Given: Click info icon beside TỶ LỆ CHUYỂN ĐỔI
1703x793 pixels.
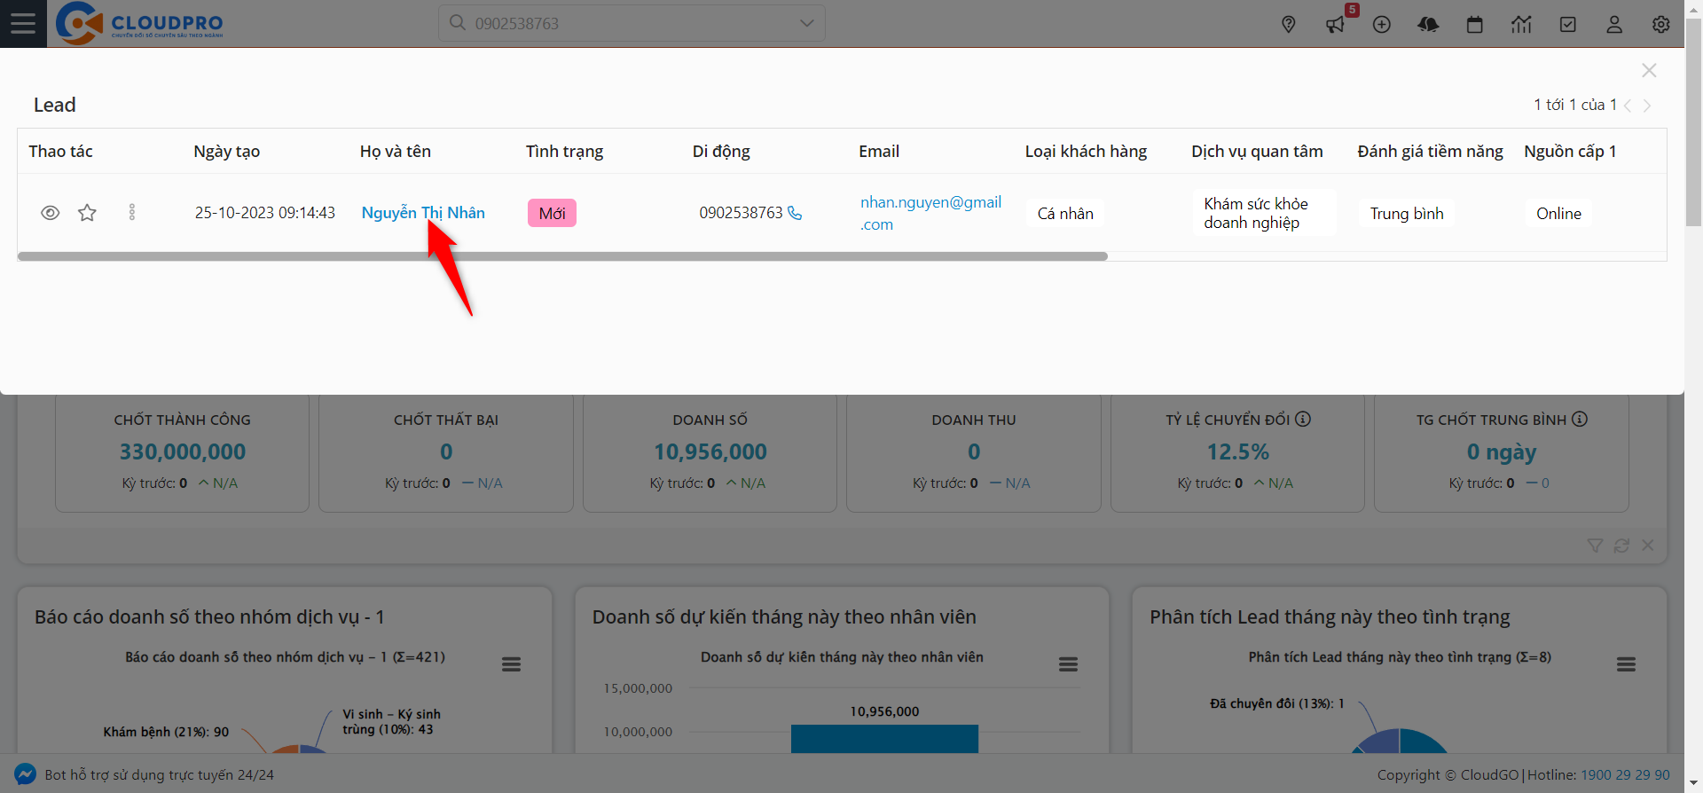Looking at the screenshot, I should pyautogui.click(x=1303, y=420).
